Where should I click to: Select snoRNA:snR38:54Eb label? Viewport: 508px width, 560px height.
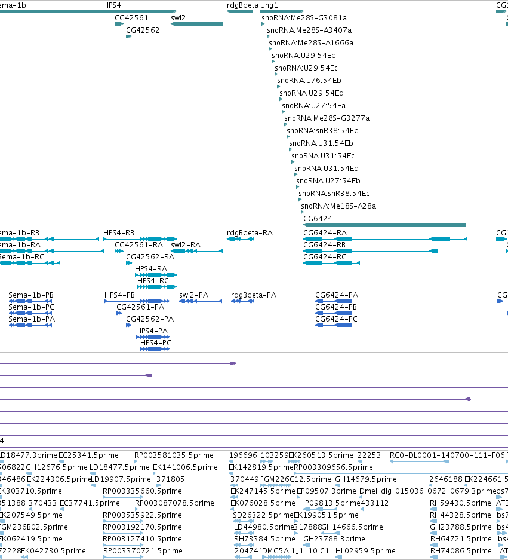322,131
